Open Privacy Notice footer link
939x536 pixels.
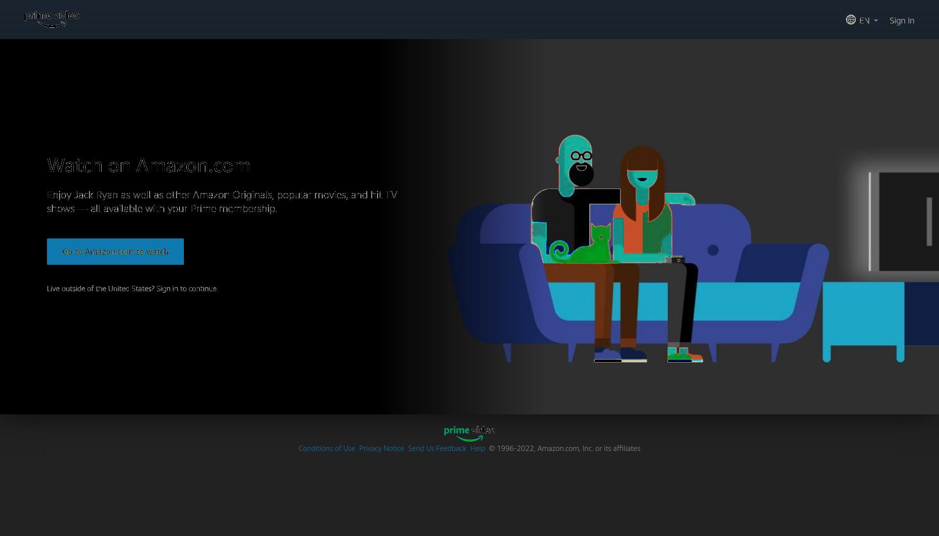tap(381, 449)
